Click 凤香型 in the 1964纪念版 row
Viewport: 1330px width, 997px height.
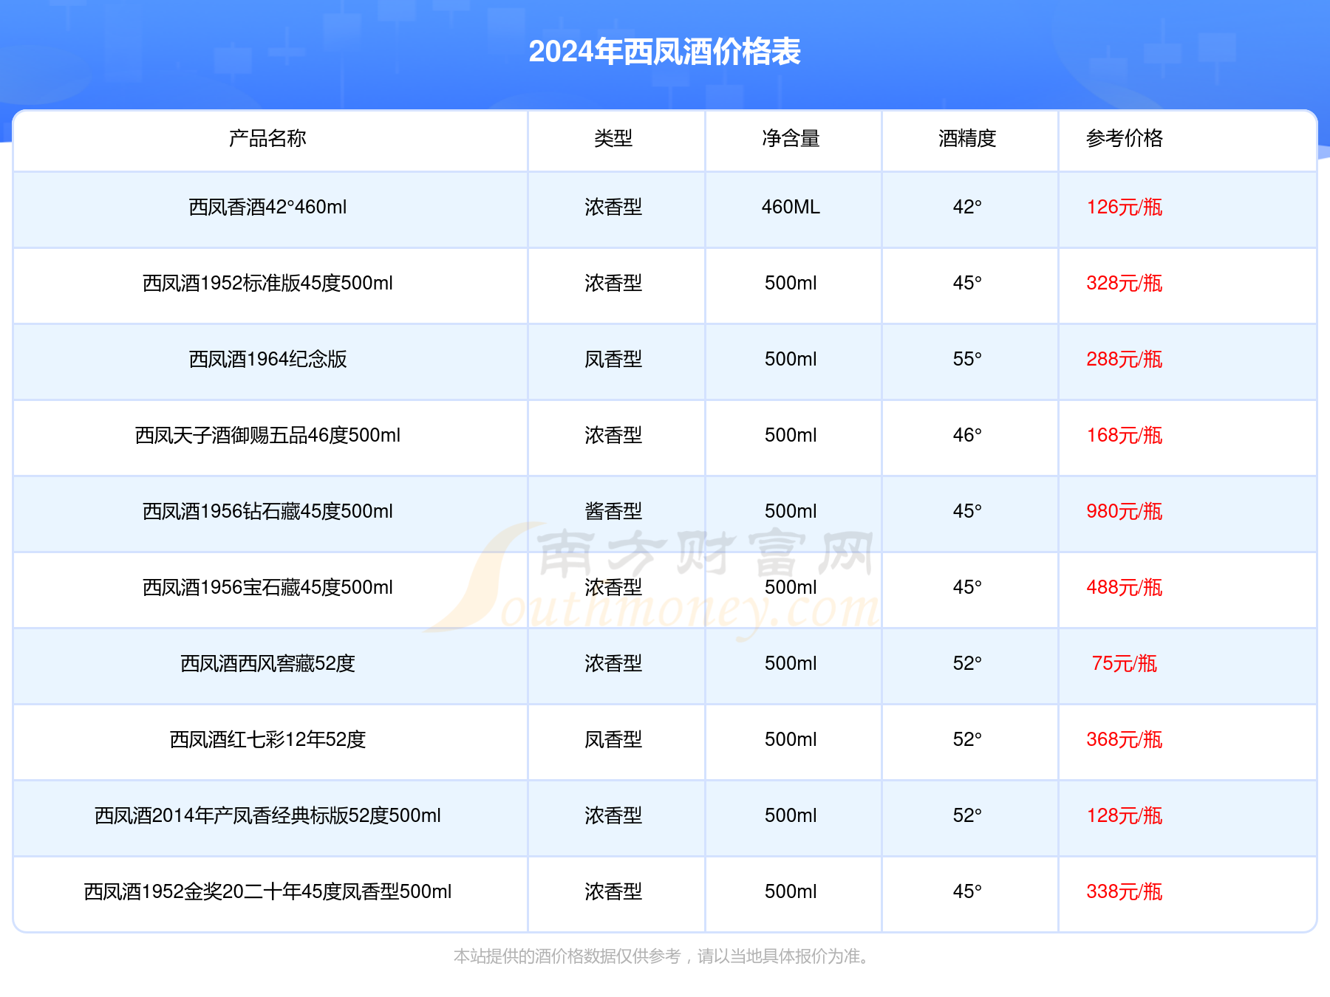pyautogui.click(x=613, y=359)
